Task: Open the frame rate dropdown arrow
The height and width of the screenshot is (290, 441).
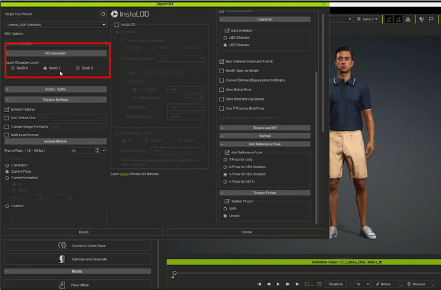Action: point(104,150)
